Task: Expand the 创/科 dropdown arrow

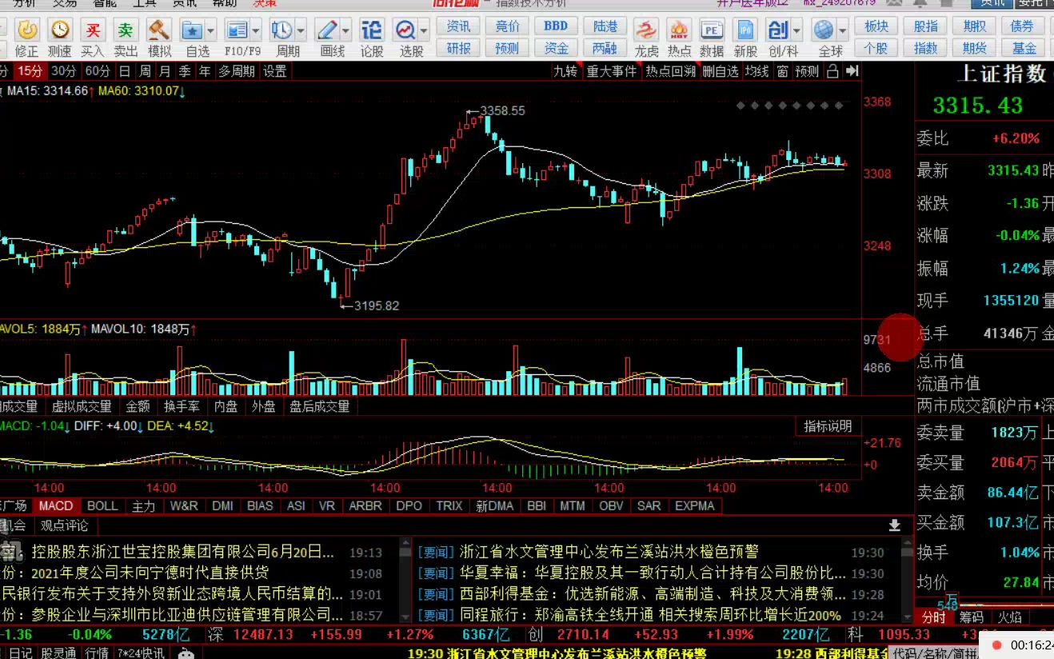Action: [x=797, y=31]
